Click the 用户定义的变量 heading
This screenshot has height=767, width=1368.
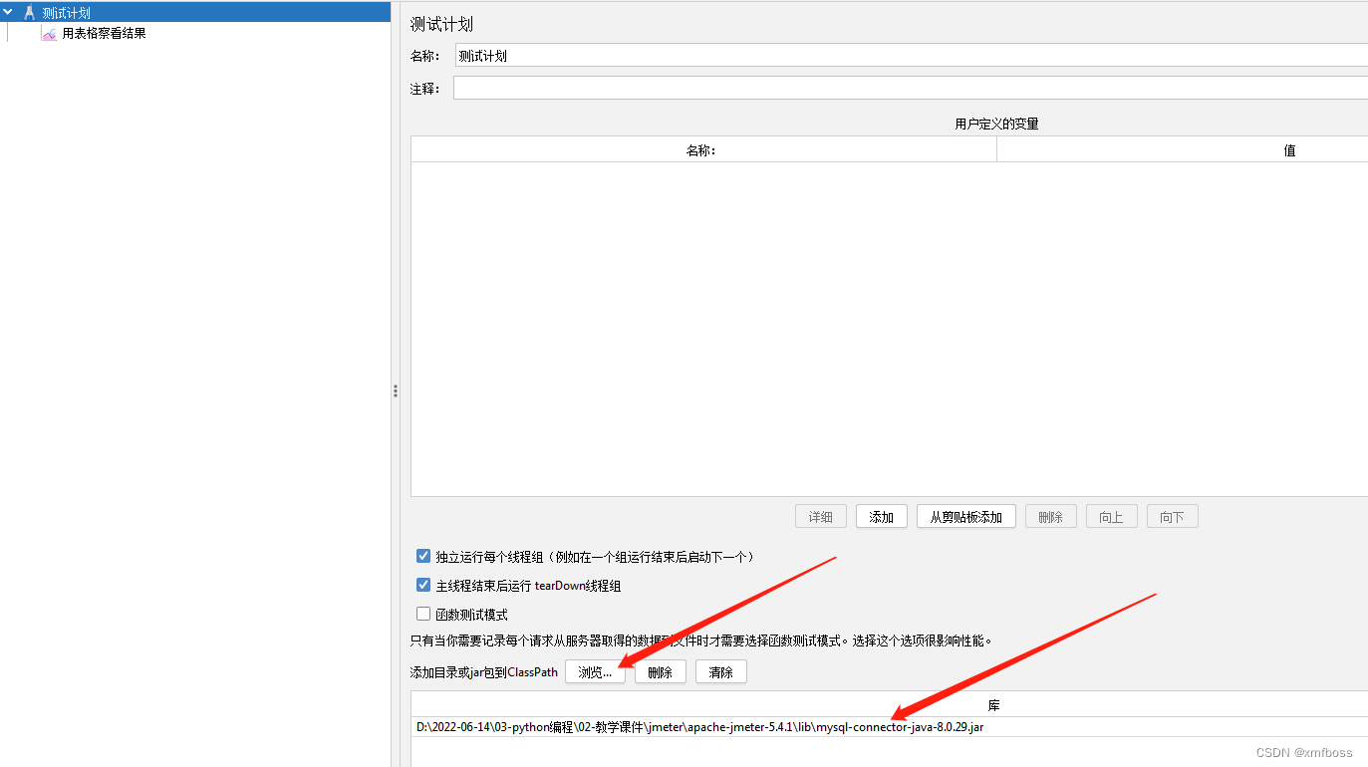996,125
